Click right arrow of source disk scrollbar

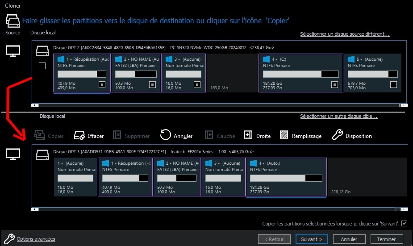point(404,105)
